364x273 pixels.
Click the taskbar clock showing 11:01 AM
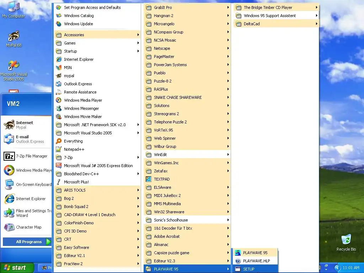click(351, 268)
